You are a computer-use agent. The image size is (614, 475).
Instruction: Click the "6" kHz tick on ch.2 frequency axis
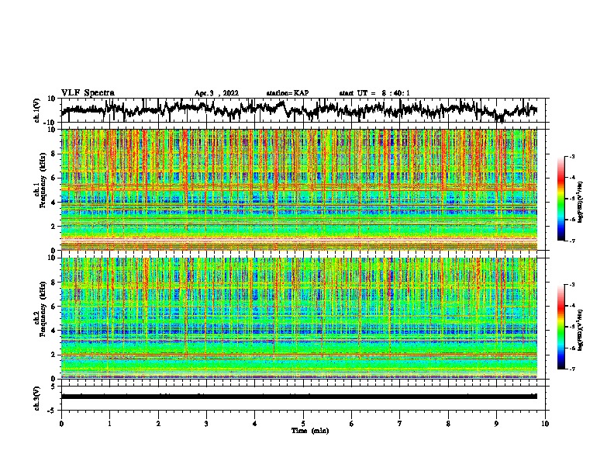54,307
